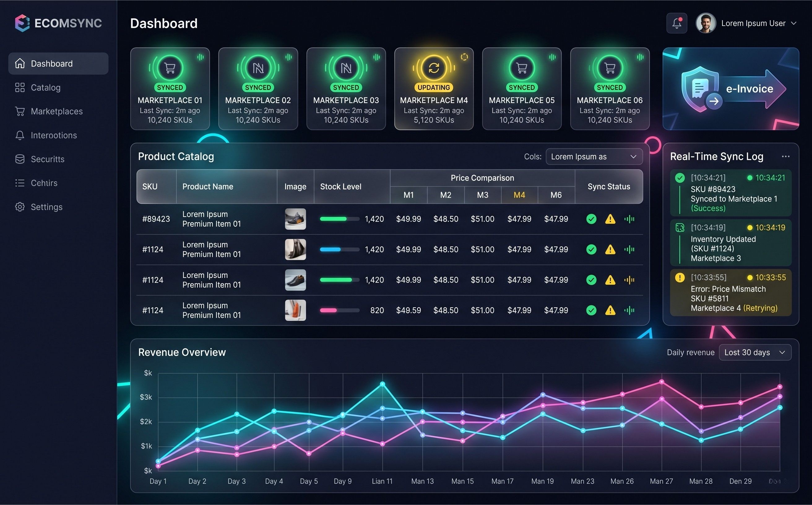Image resolution: width=812 pixels, height=505 pixels.
Task: Click the ECOMSYNC logo icon
Action: coord(22,23)
